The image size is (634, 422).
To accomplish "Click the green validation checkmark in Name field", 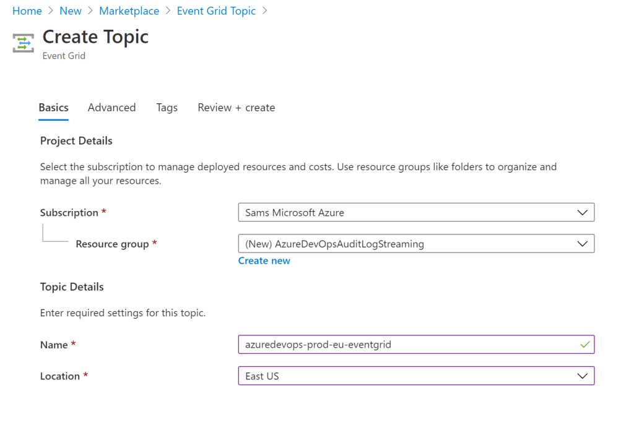I will click(584, 345).
